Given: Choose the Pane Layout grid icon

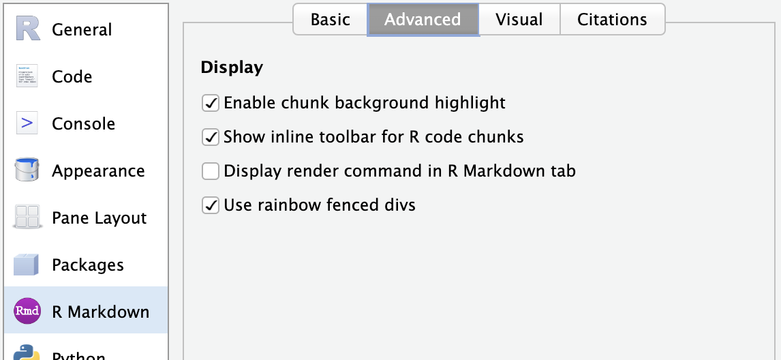Looking at the screenshot, I should [27, 217].
